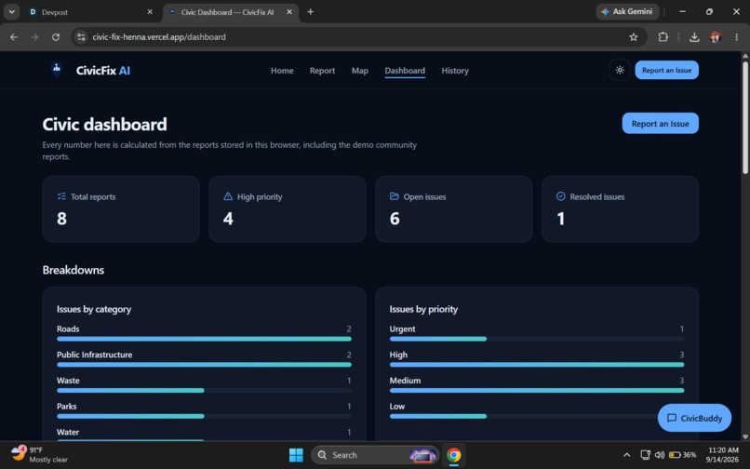Open the CivicBuddy chat button
750x469 pixels.
tap(694, 418)
